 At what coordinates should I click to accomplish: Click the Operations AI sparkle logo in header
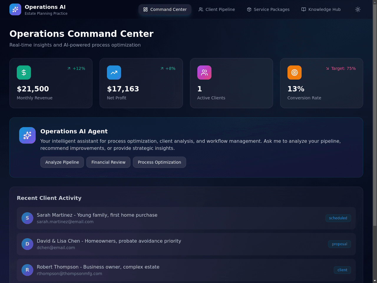coord(15,9)
